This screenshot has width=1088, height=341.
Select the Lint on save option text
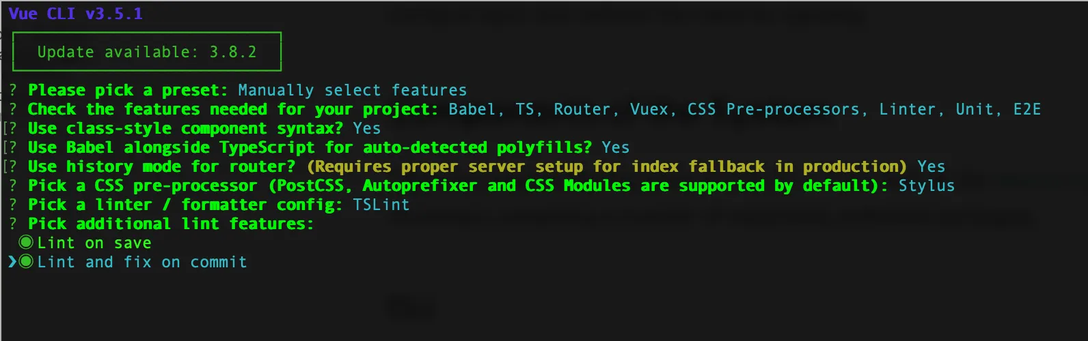point(94,243)
